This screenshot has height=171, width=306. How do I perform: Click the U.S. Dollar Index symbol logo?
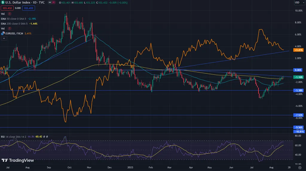click(x=3, y=2)
